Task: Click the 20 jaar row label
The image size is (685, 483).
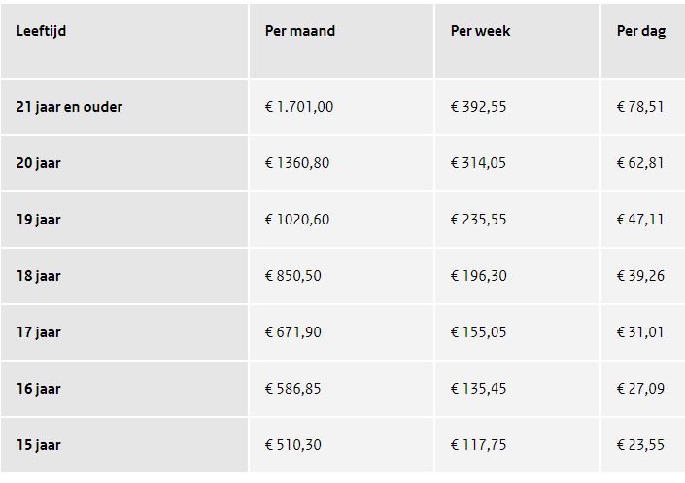Action: pos(39,163)
